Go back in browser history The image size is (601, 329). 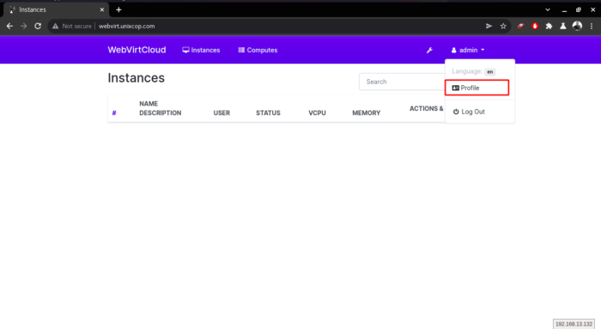[9, 26]
